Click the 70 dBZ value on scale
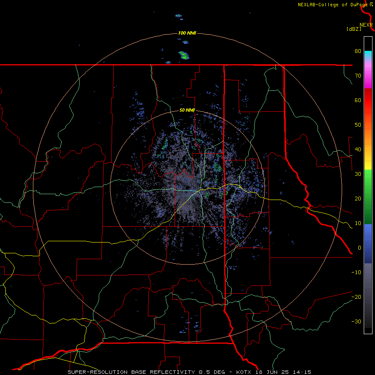Viewport: 375px width, 375px height. [x=358, y=76]
